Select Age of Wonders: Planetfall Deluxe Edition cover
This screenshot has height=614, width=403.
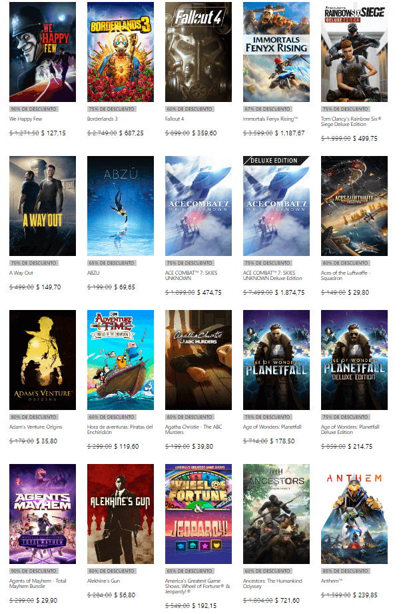pyautogui.click(x=354, y=360)
